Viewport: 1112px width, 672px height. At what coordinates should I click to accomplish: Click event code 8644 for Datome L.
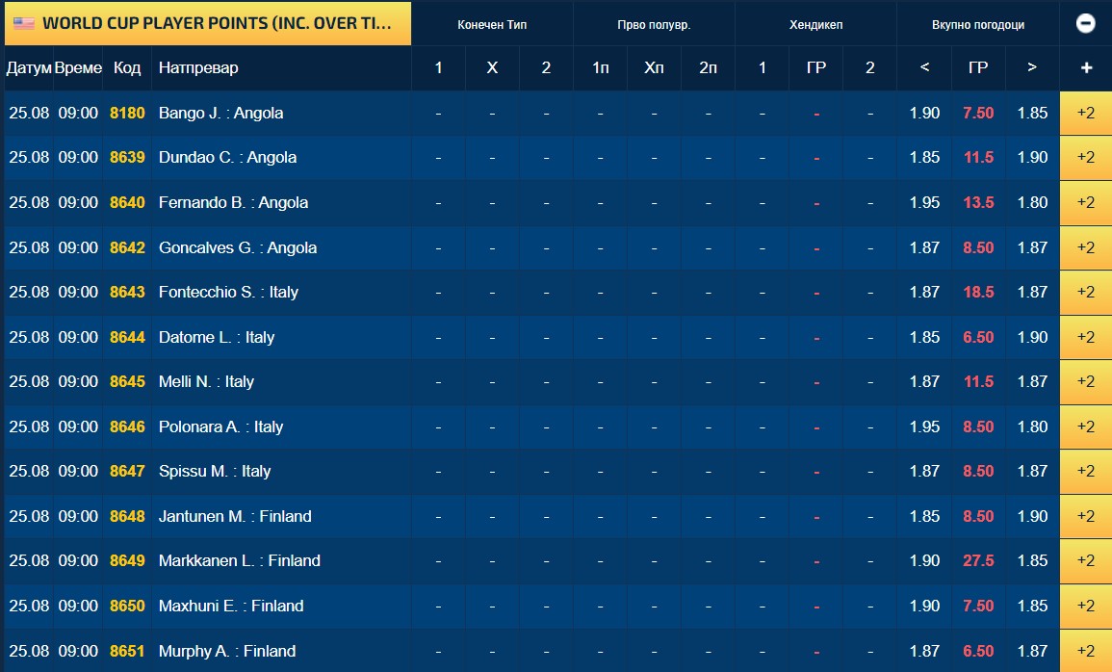click(127, 337)
